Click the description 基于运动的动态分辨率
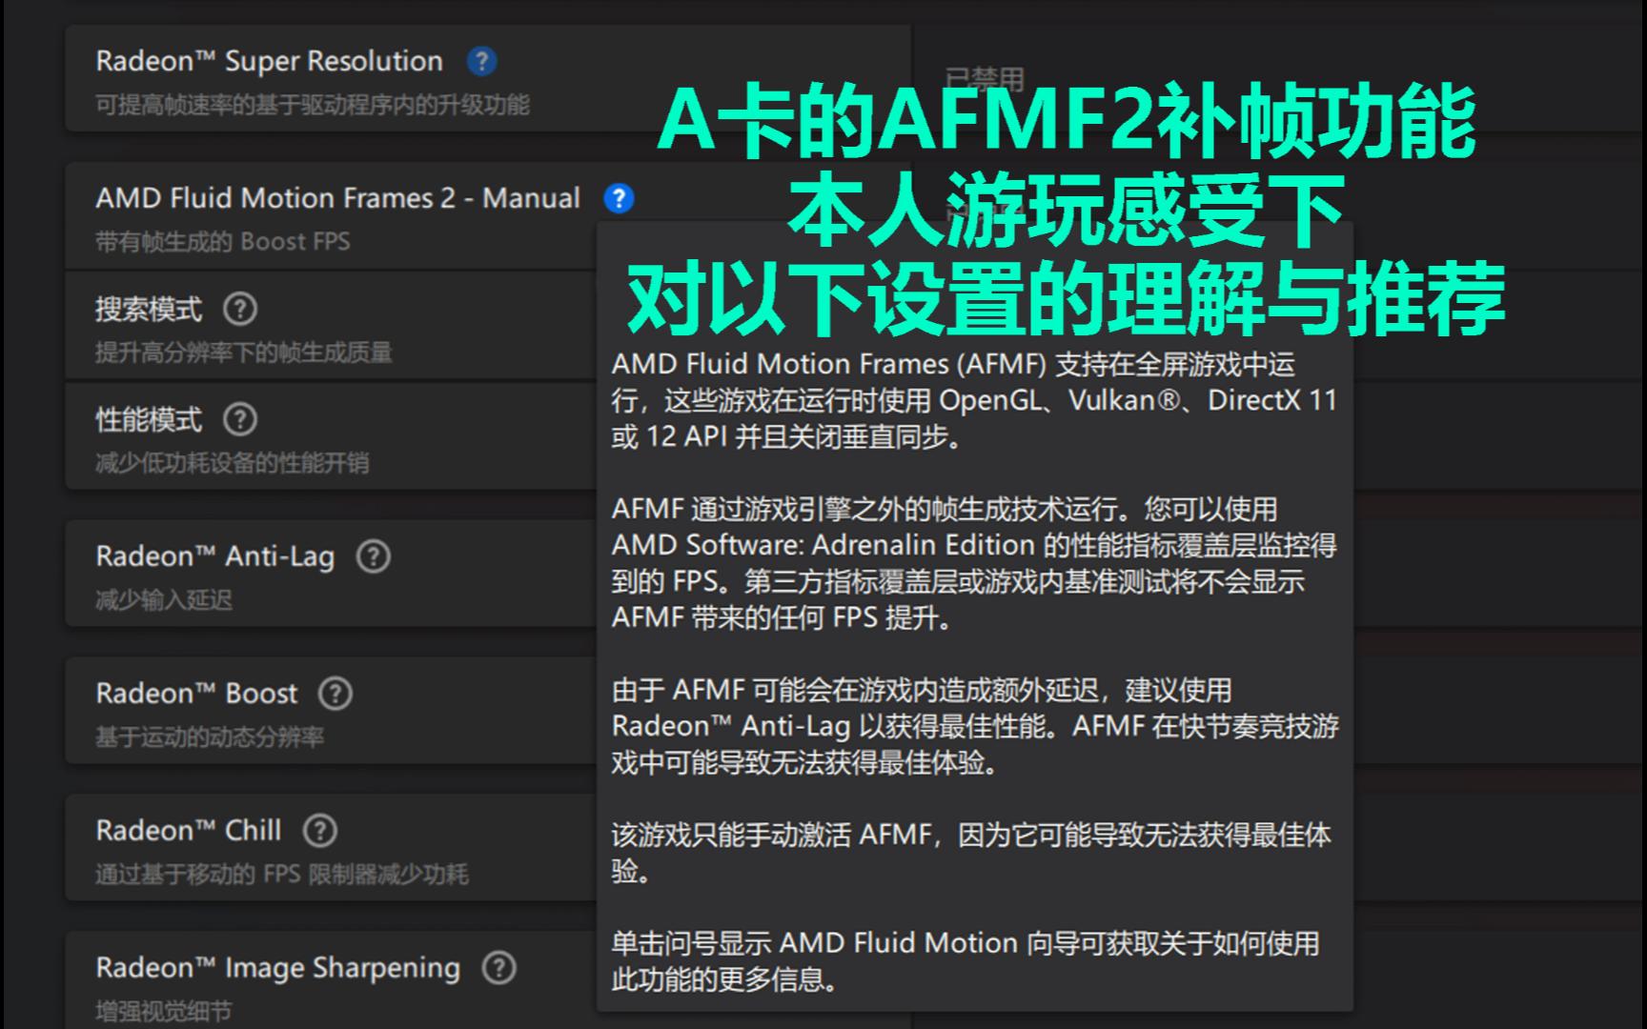 (210, 737)
